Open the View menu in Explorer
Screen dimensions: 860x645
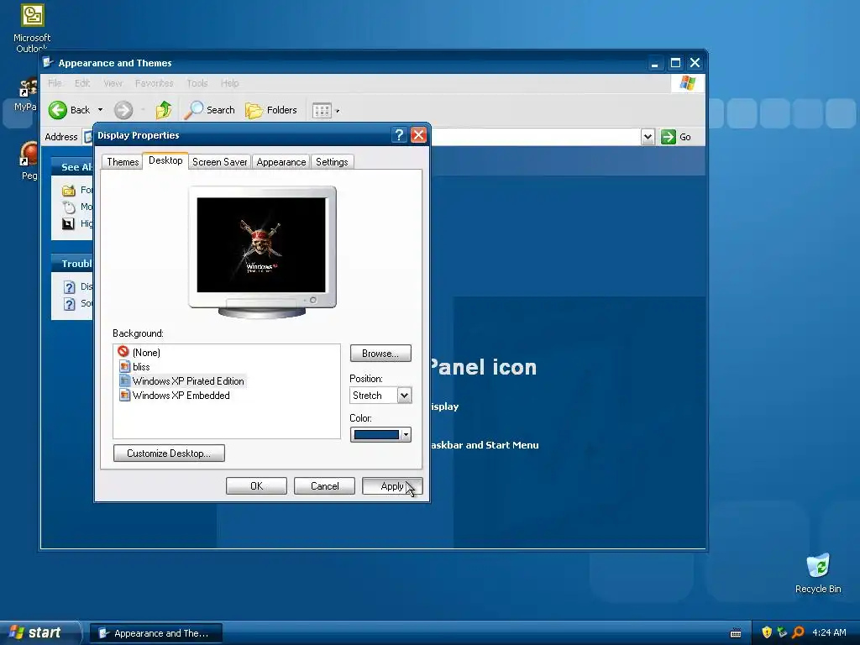[x=113, y=83]
